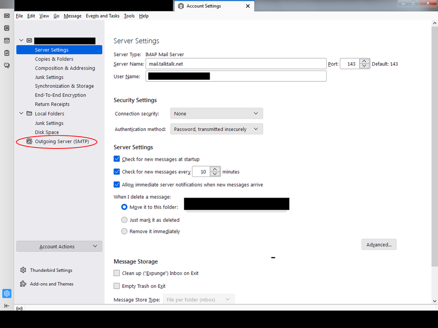
Task: Collapse the Local Folders tree node
Action: click(21, 113)
